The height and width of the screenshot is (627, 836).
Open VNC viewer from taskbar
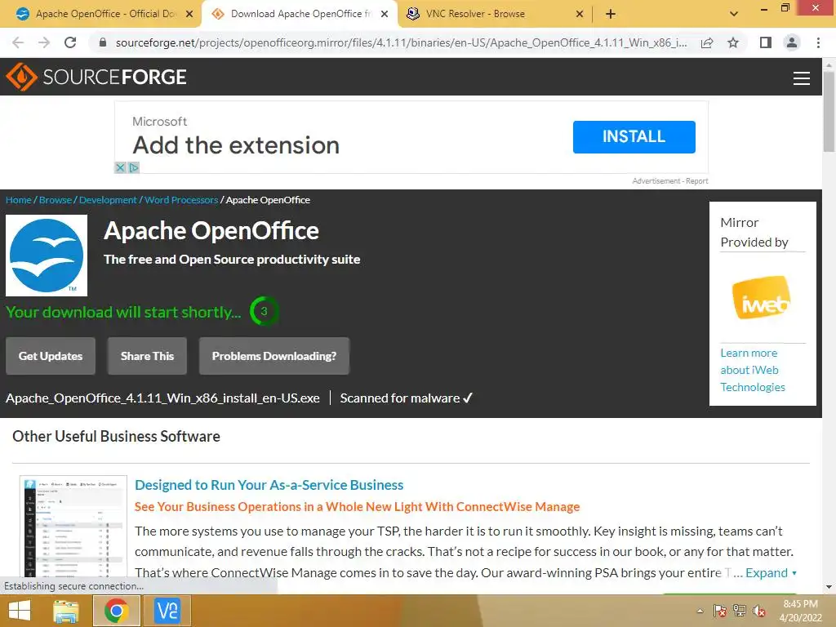[x=167, y=611]
